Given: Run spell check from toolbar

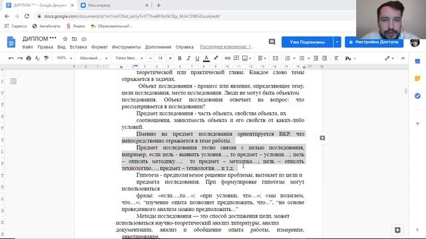Looking at the screenshot, I should pos(37,58).
